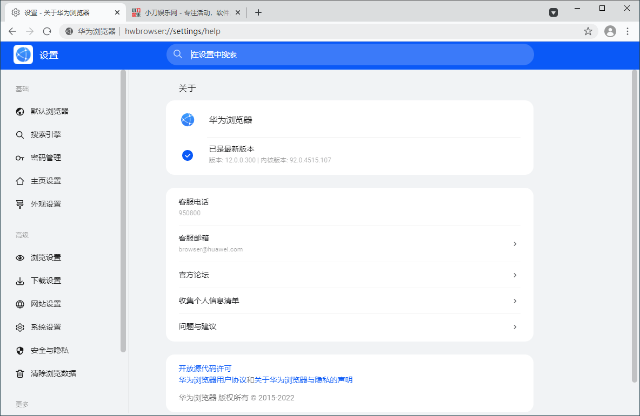The height and width of the screenshot is (416, 640).
Task: Open 安全与隐私 privacy settings
Action: [42, 350]
